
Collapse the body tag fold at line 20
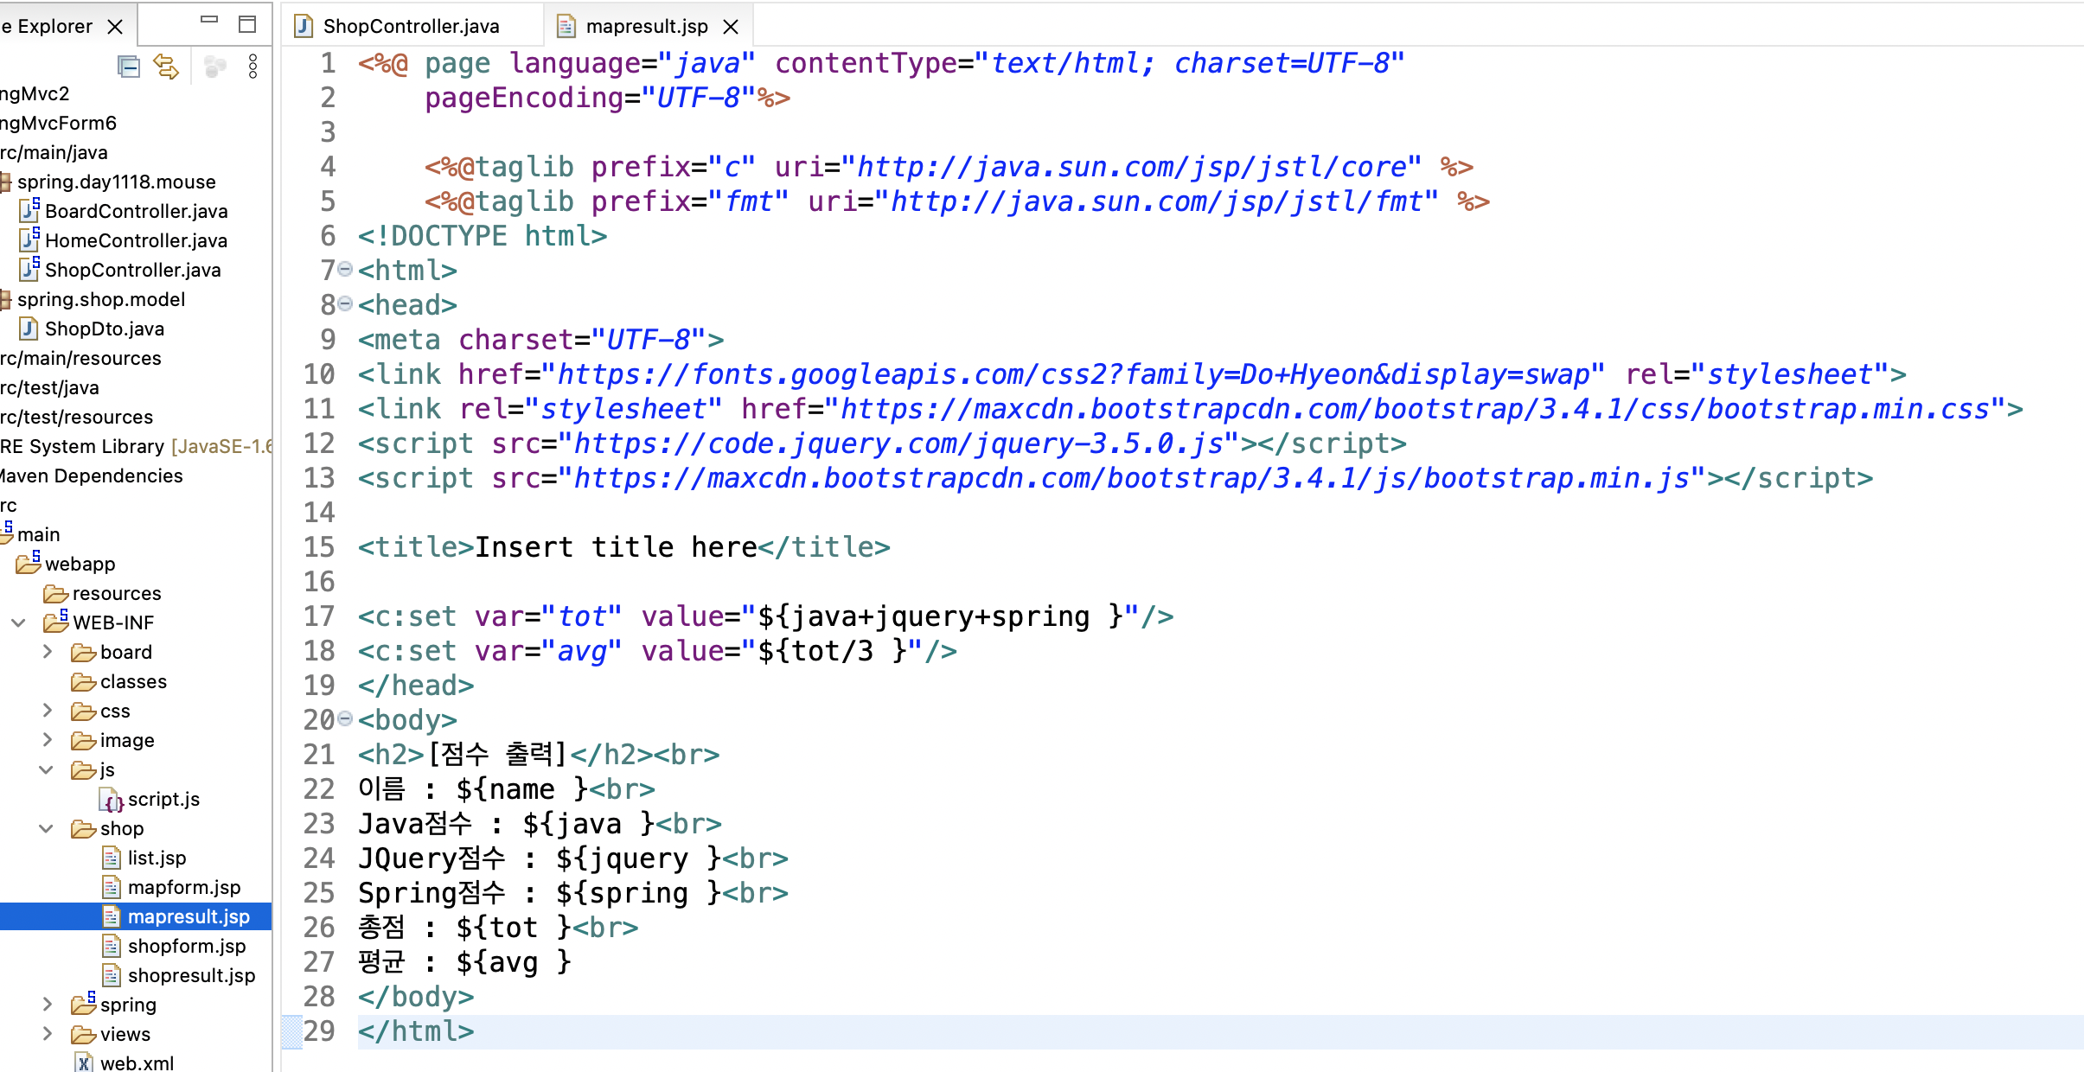pos(345,718)
